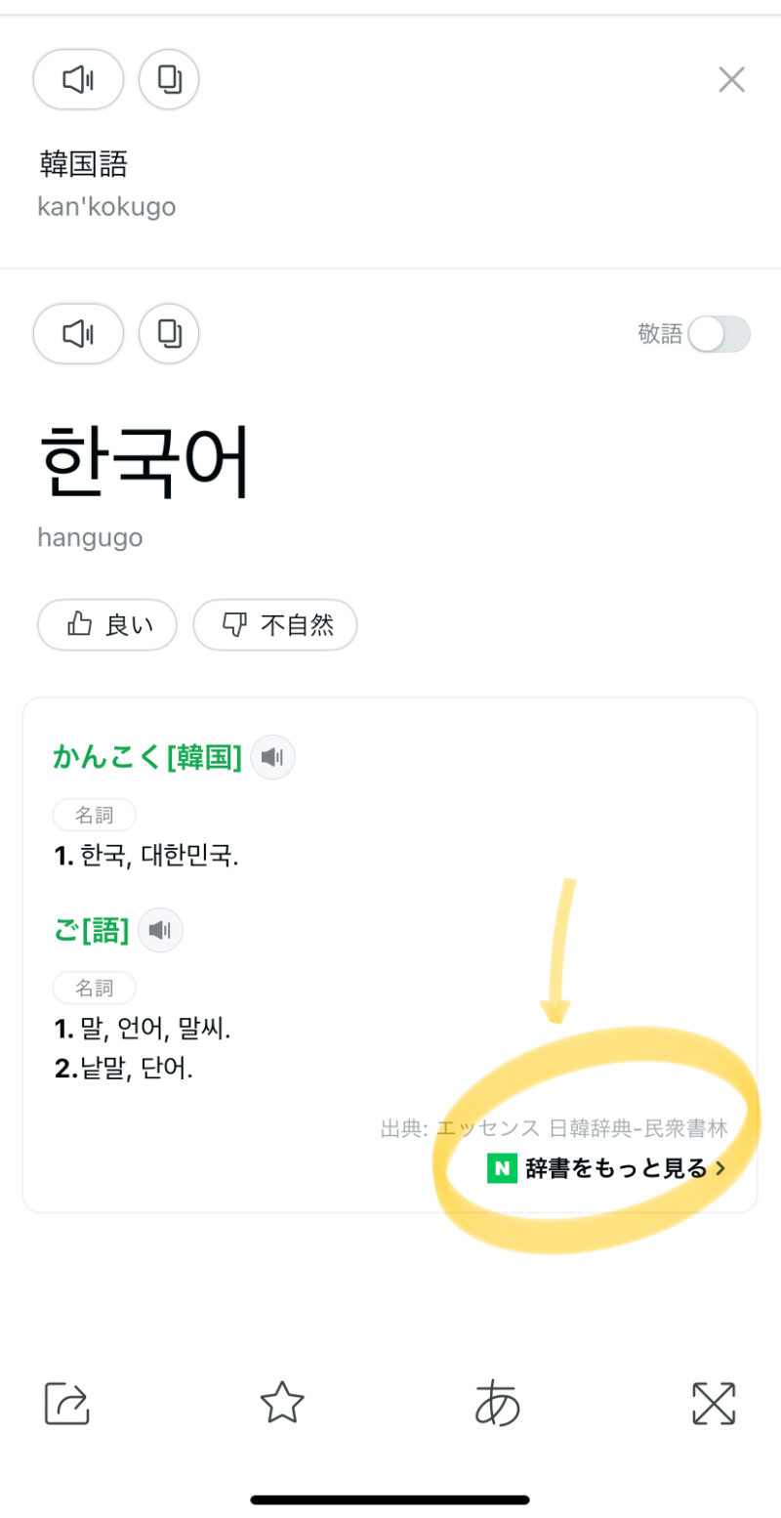The width and height of the screenshot is (781, 1518).
Task: Listen to the かんこく[韓国] dictionary entry
Action: coord(273,757)
